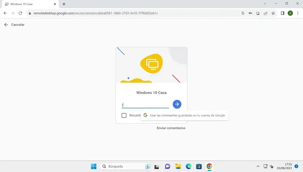Screen dimensions: 303x172
Task: Select the Windows 10 Casa tab
Action: (x=30, y=4)
